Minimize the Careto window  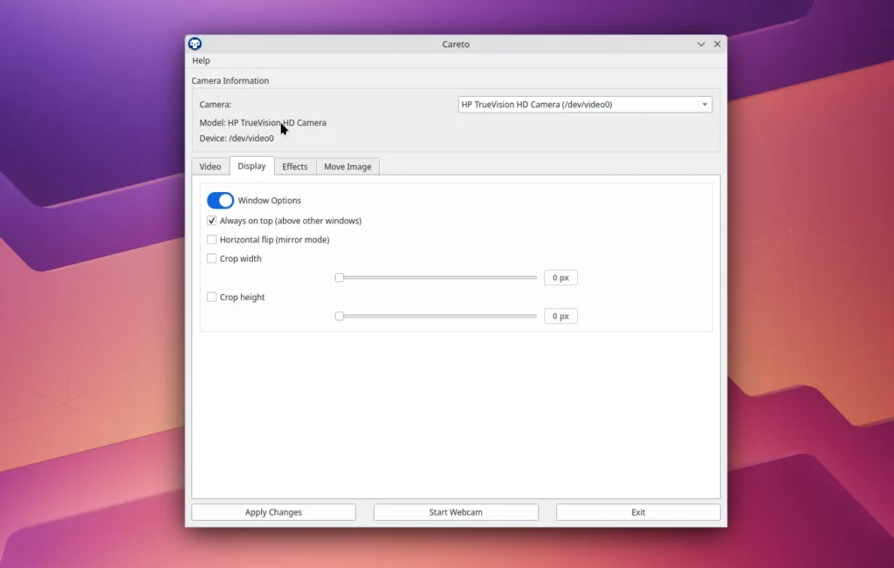coord(701,44)
